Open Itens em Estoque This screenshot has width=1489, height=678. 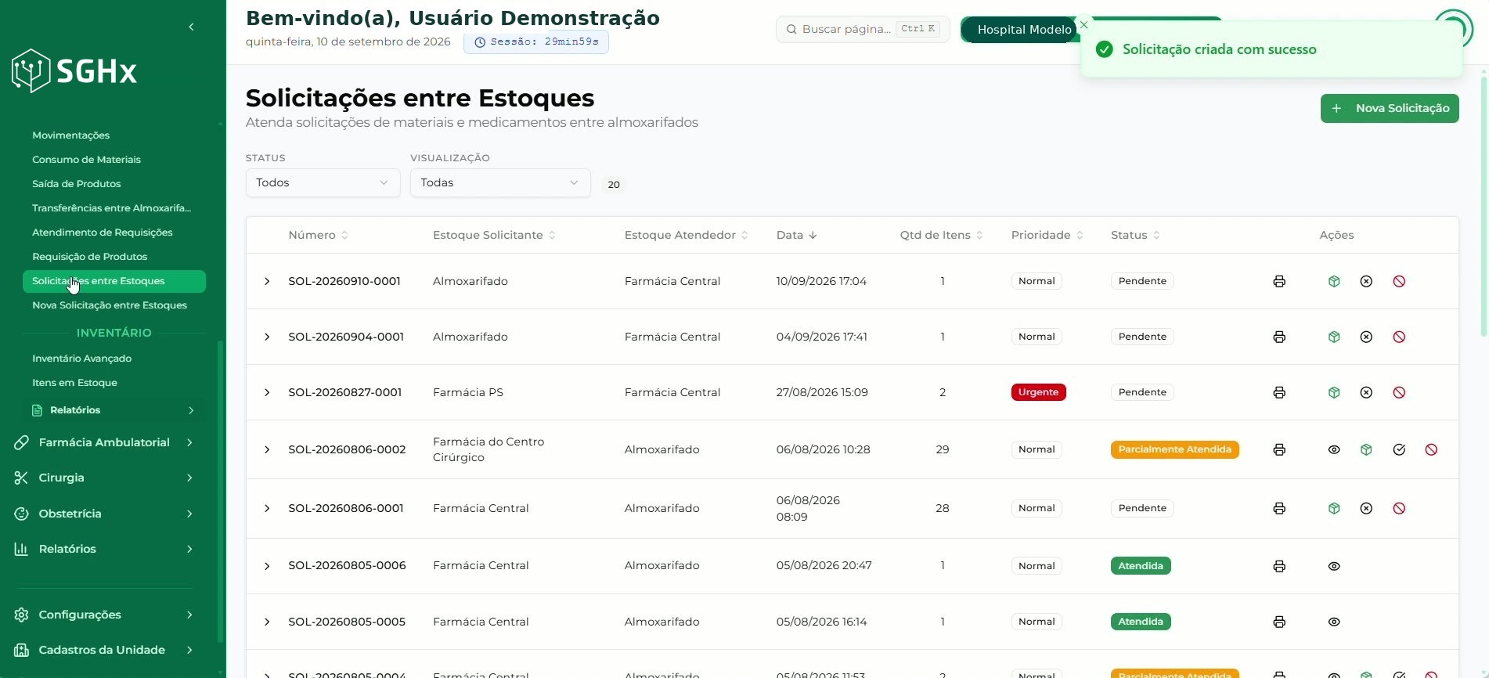click(x=74, y=383)
